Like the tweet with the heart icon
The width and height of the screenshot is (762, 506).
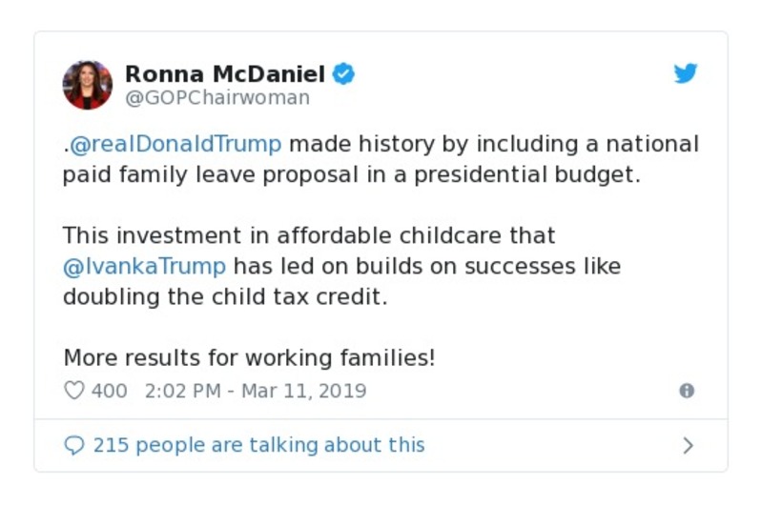point(73,391)
